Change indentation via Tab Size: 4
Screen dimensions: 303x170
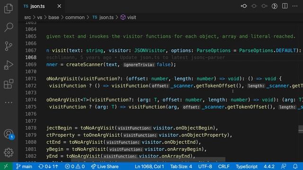(x=181, y=166)
